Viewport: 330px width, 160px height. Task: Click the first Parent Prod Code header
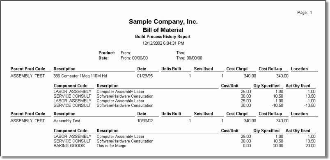pos(28,69)
